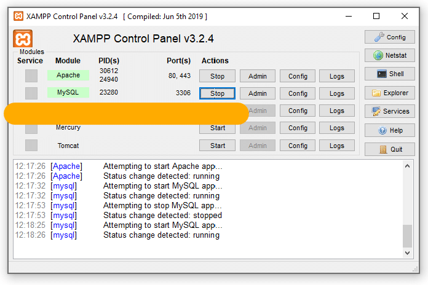This screenshot has width=428, height=285.
Task: Open MySQL Admin page
Action: (258, 93)
